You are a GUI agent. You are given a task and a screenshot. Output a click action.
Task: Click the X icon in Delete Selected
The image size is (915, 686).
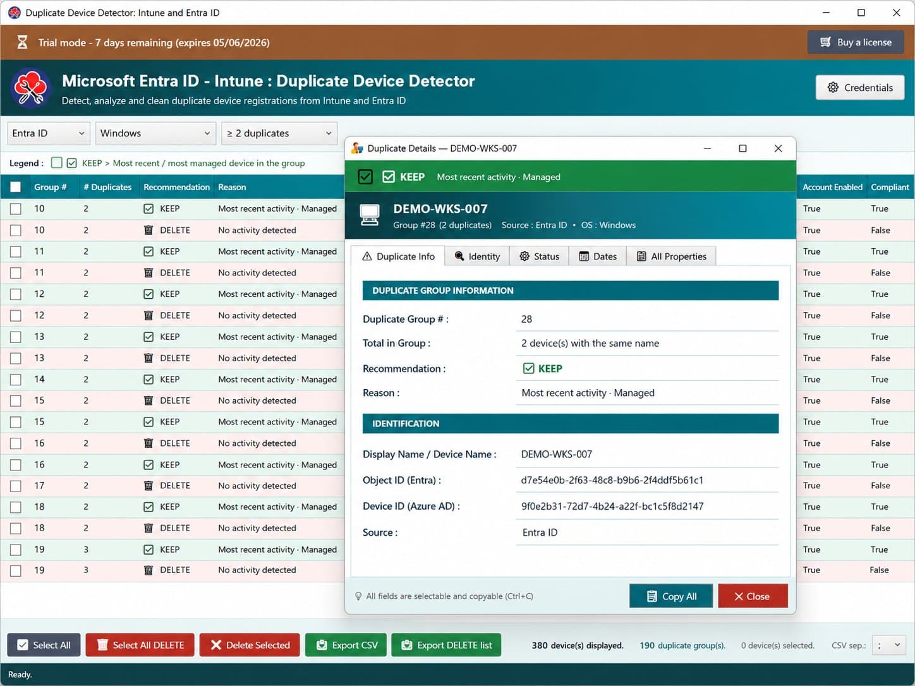tap(216, 645)
